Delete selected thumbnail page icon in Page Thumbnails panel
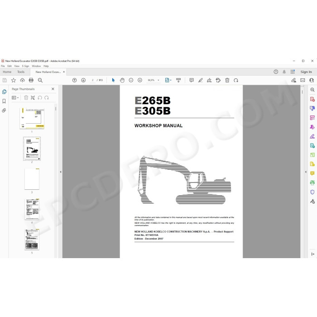The height and width of the screenshot is (317, 317). (26, 98)
